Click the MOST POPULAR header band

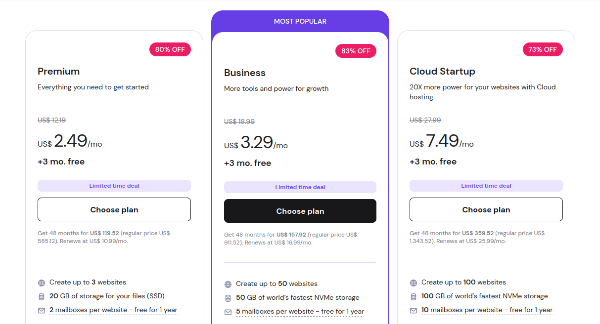coord(300,21)
